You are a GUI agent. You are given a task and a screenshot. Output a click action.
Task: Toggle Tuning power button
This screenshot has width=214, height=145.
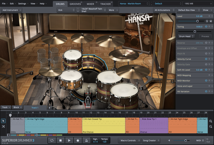206,26
